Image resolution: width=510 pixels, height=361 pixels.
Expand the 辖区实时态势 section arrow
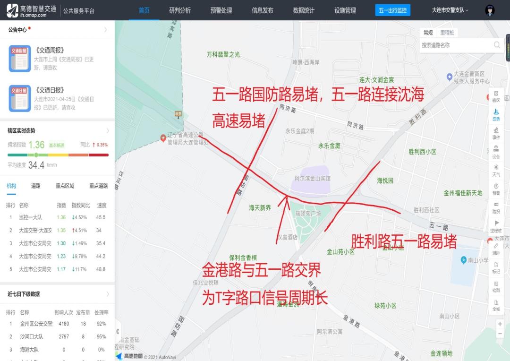click(108, 131)
